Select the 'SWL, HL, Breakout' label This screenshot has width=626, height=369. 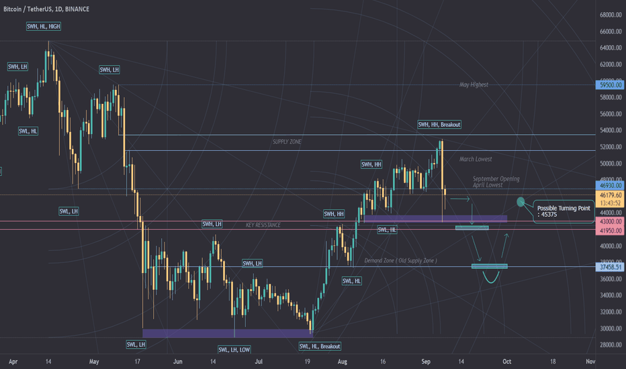[320, 346]
